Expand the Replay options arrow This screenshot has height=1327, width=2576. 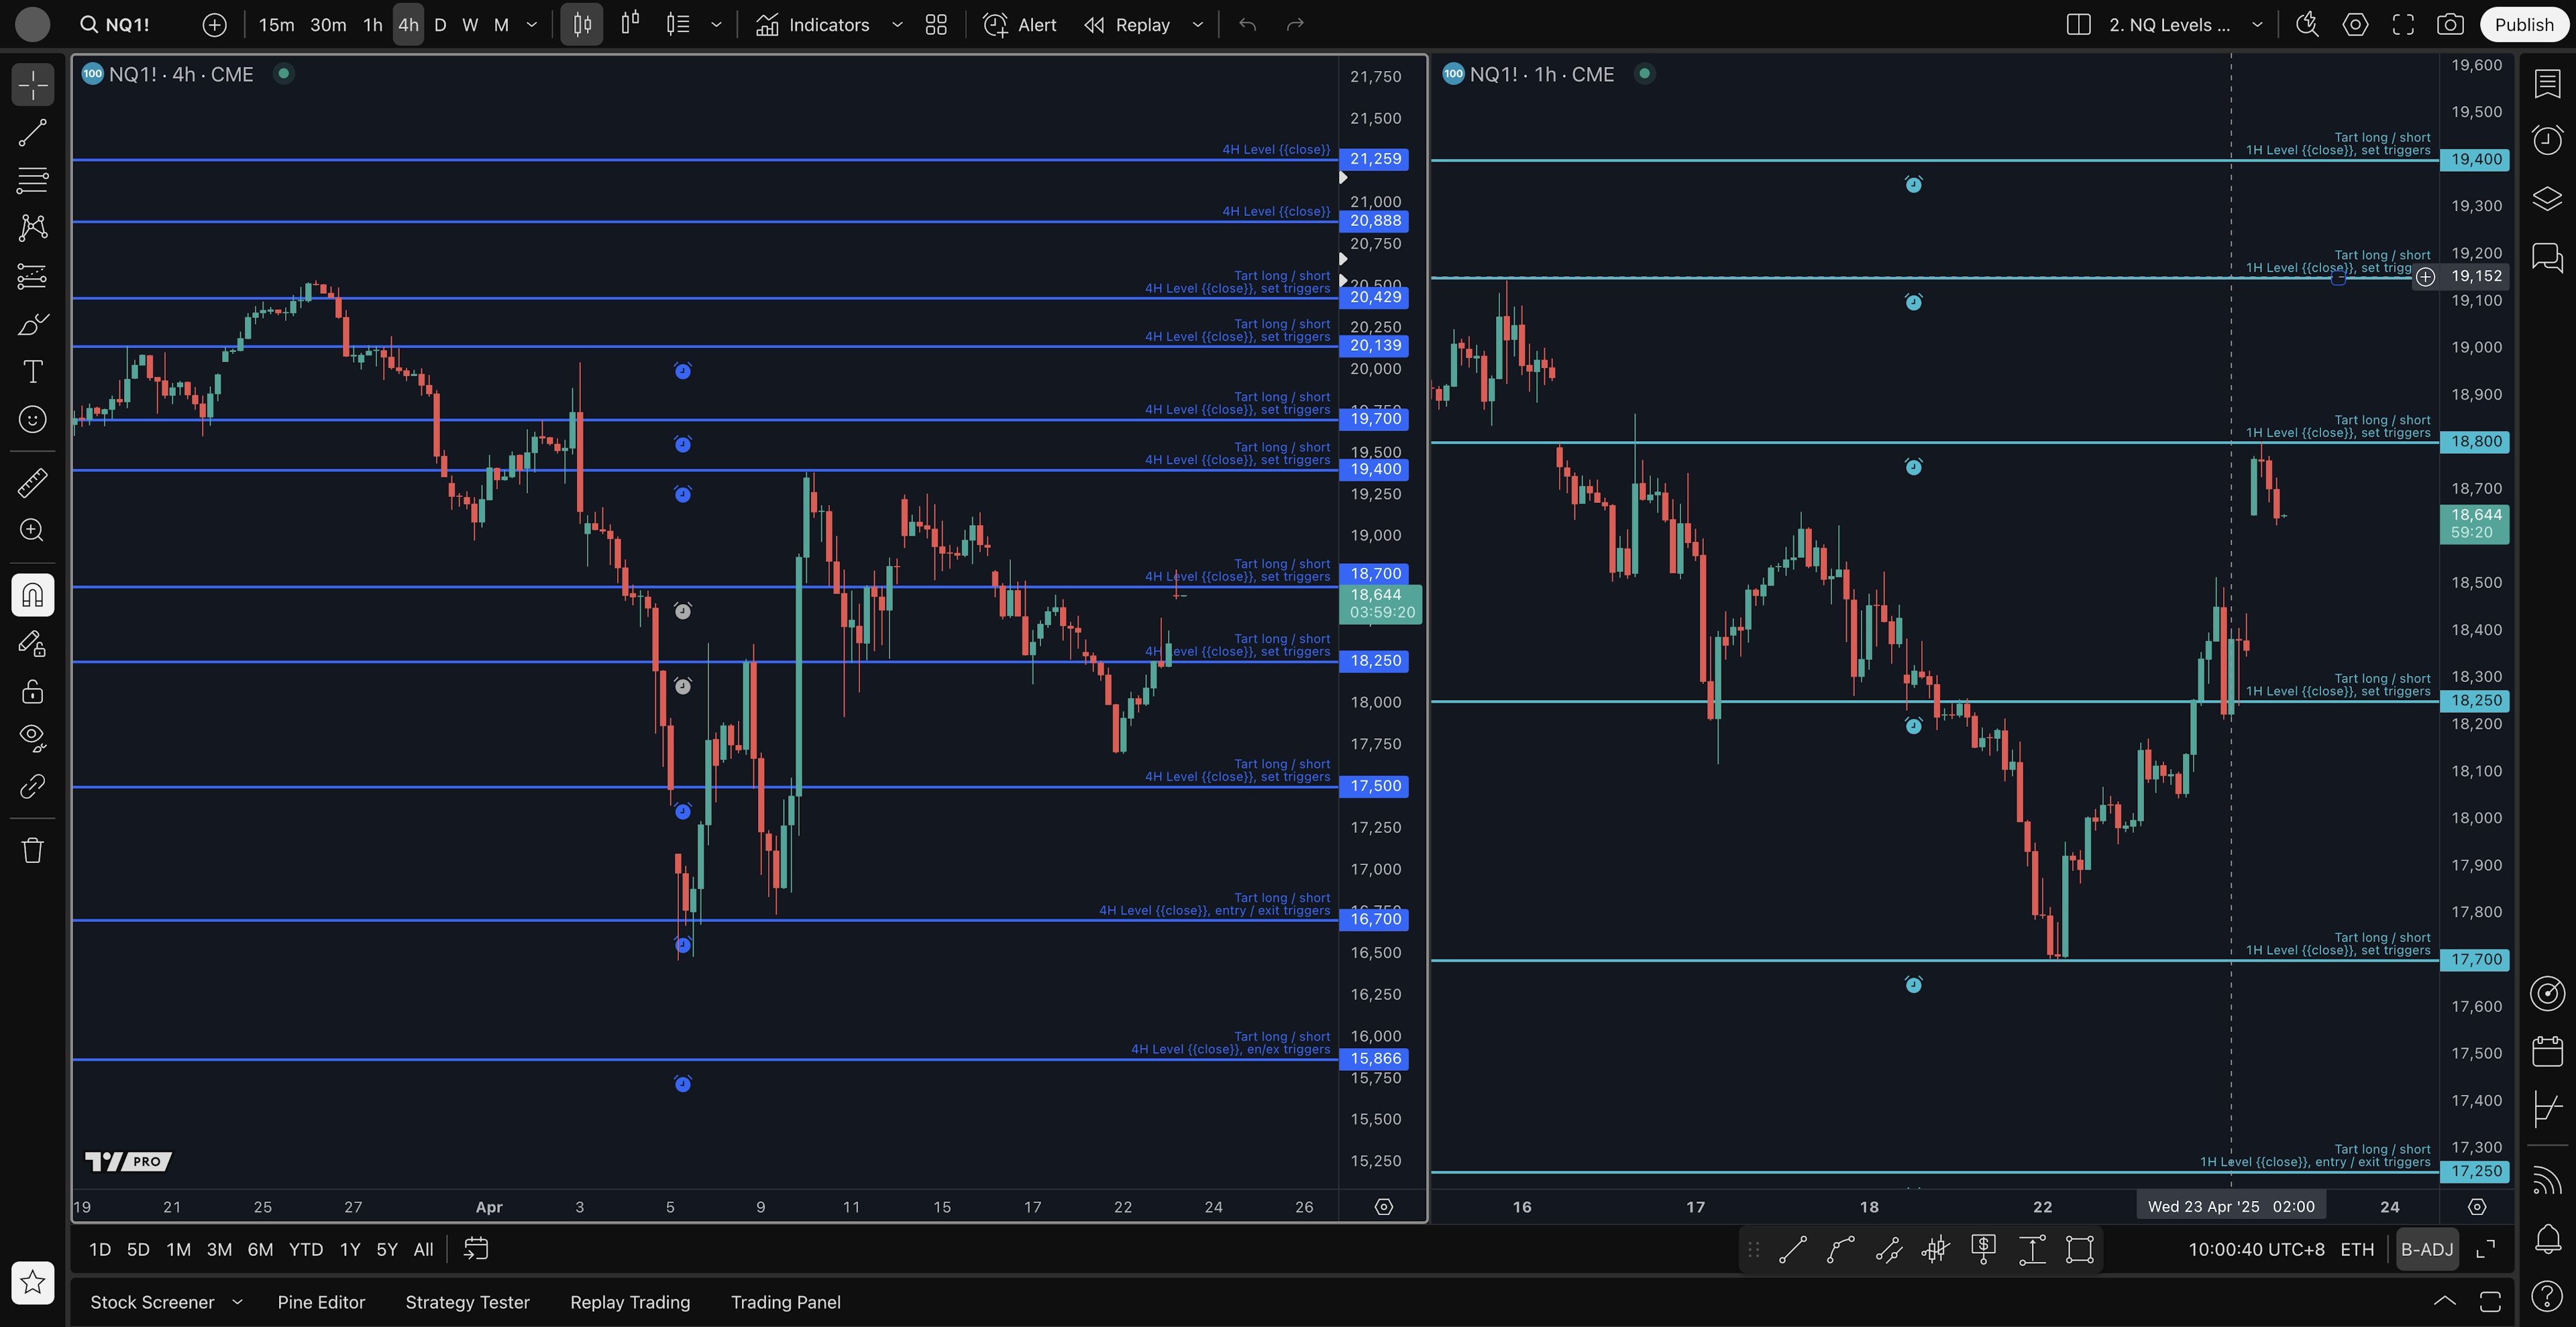point(1197,25)
